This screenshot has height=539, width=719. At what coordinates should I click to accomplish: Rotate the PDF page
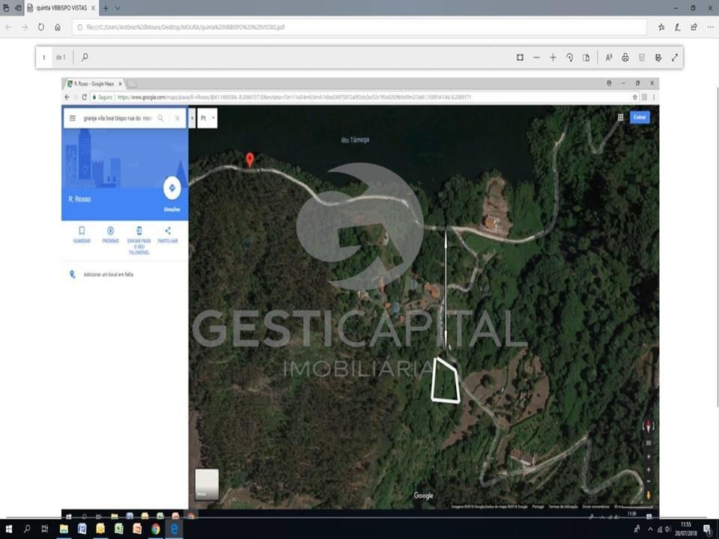(x=569, y=58)
